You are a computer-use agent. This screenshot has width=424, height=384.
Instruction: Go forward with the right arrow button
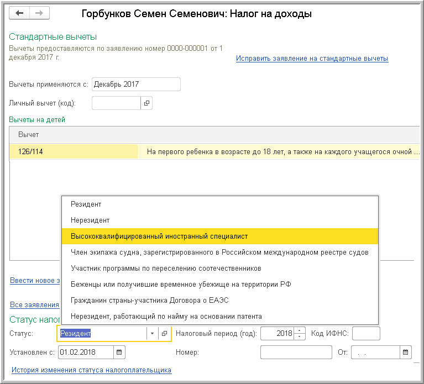[x=39, y=13]
